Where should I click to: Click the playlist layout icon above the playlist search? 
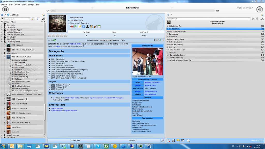coord(168,15)
